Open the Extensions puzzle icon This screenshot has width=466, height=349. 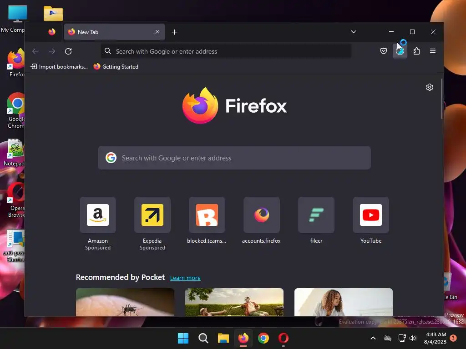coord(417,51)
